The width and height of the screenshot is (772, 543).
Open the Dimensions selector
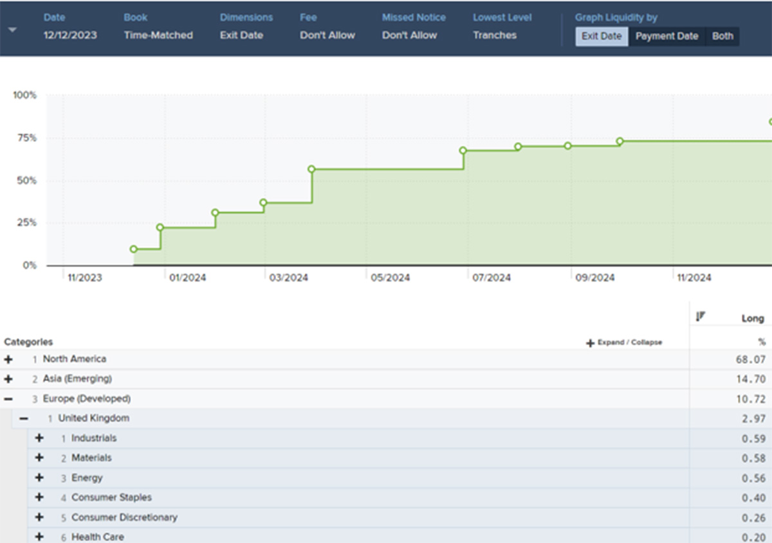tap(241, 35)
